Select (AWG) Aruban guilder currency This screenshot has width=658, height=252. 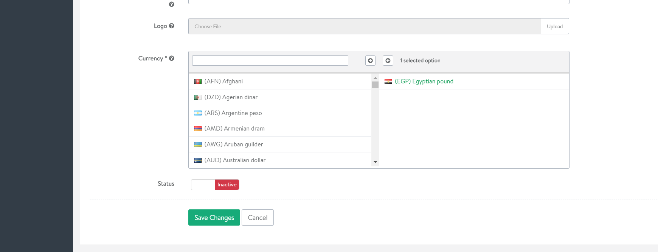point(280,144)
